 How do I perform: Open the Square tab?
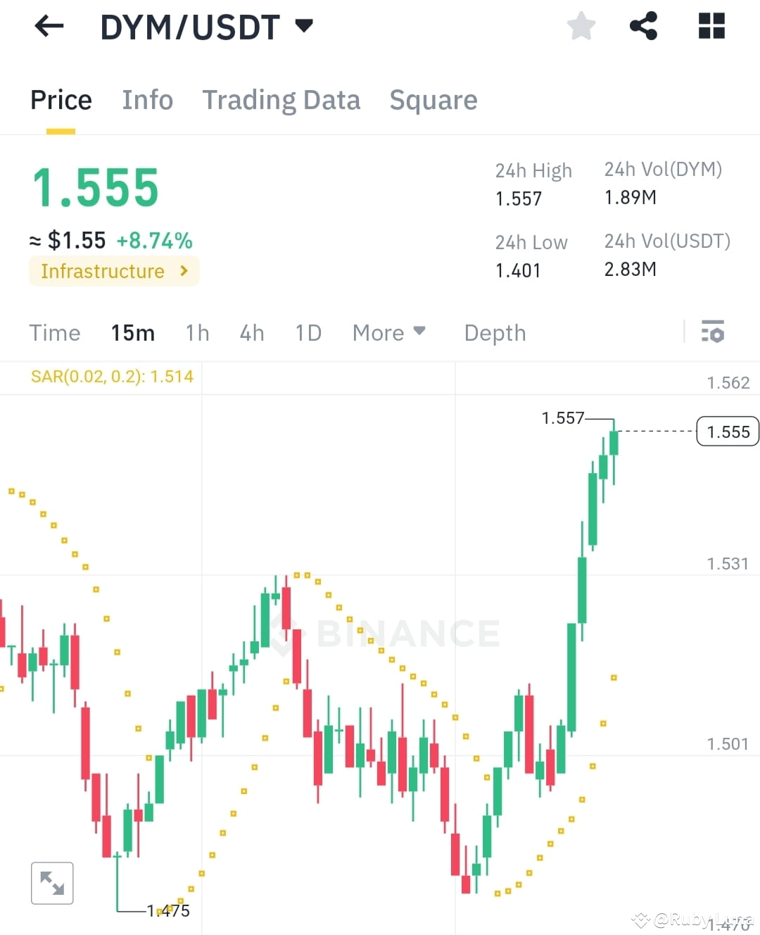point(433,100)
